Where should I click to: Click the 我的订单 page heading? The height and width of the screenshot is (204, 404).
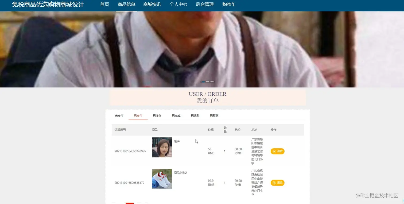point(208,101)
